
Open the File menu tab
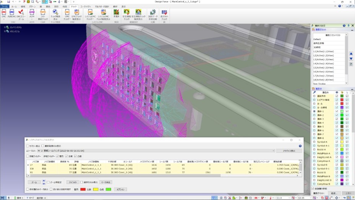click(4, 7)
